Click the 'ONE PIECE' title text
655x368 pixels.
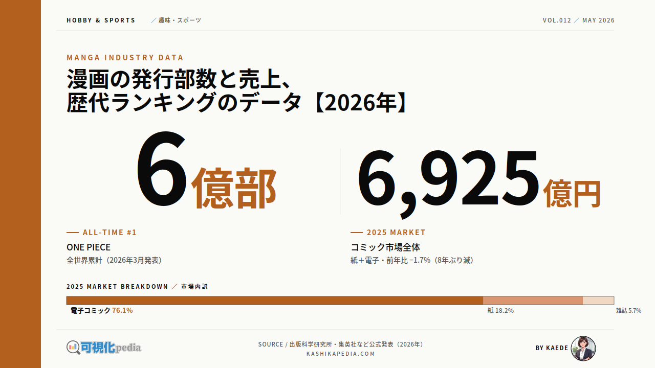89,247
